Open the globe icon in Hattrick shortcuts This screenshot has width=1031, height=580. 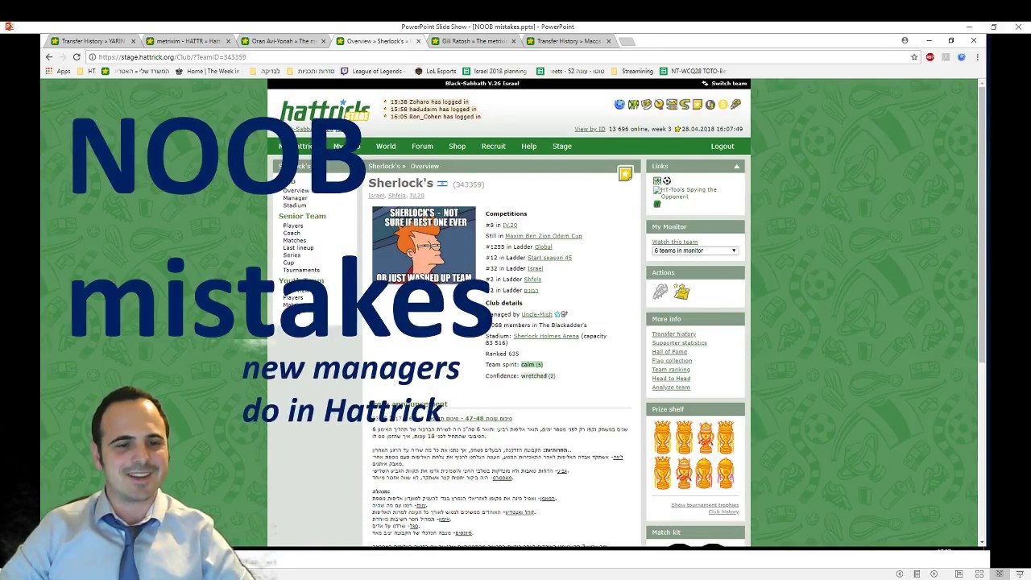pos(619,104)
